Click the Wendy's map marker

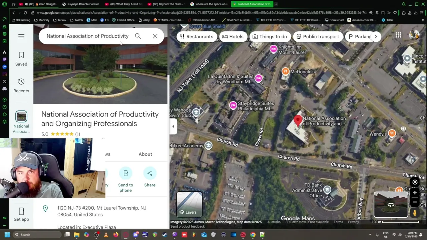tap(392, 134)
